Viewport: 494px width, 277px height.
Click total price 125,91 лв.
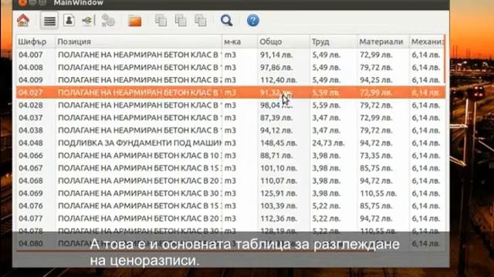(x=279, y=193)
